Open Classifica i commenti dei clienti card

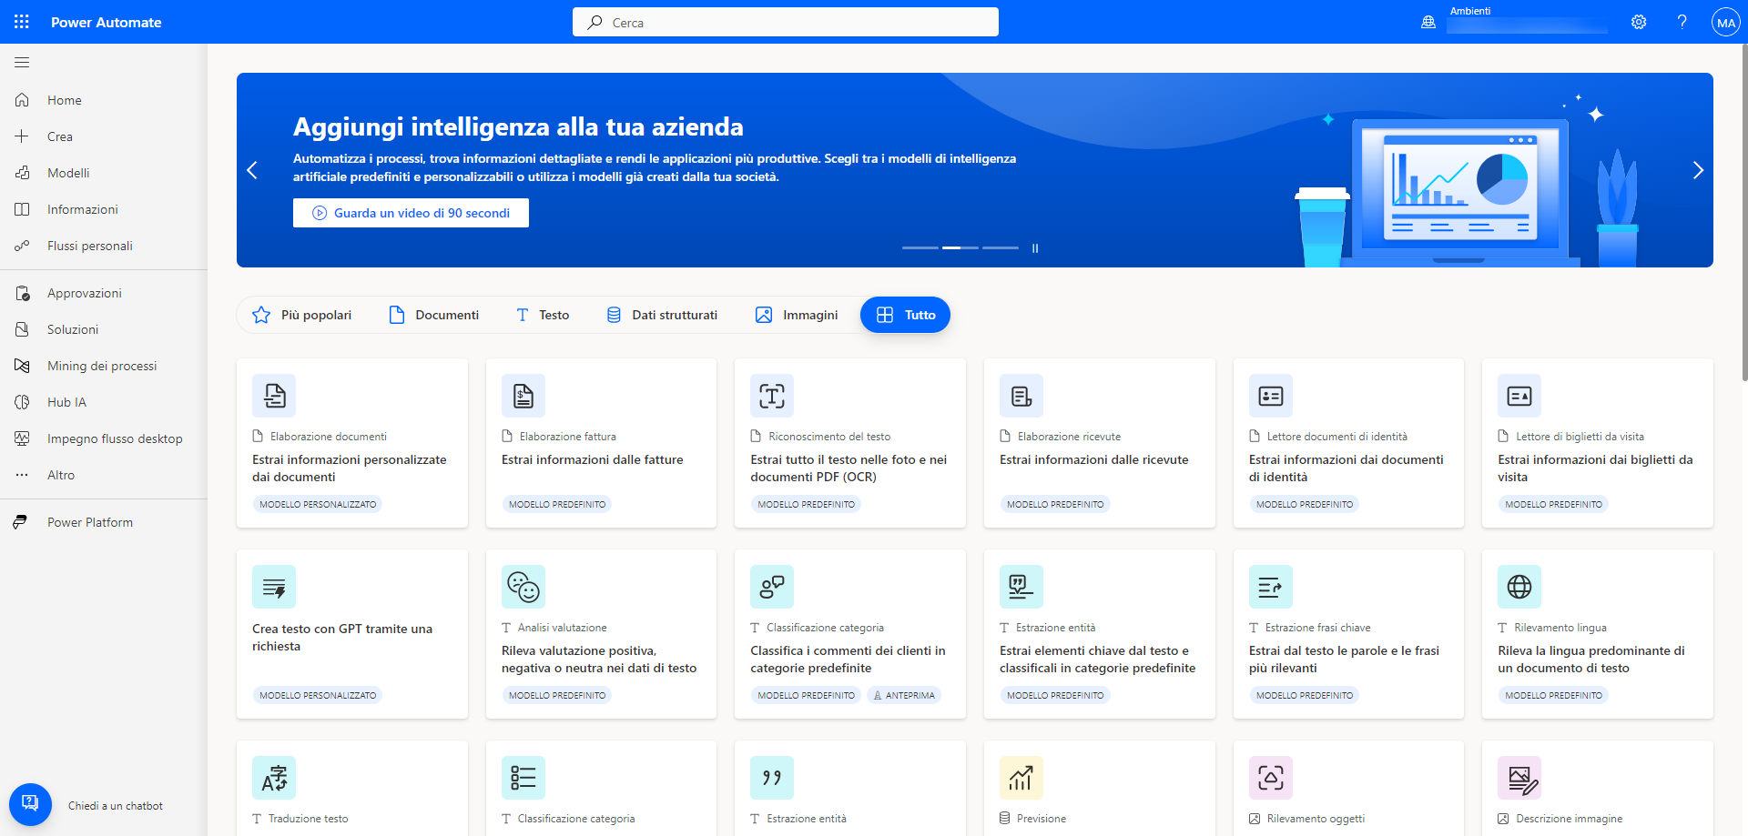pos(850,634)
